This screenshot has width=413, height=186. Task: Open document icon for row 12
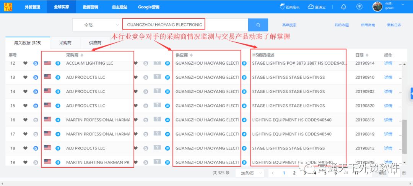click(x=36, y=63)
